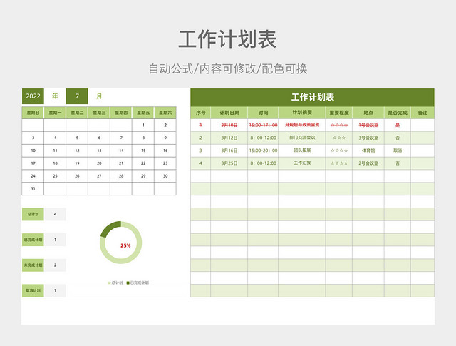The height and width of the screenshot is (346, 456).
Task: Click the 已完成计划 chart legend entry
Action: click(138, 283)
